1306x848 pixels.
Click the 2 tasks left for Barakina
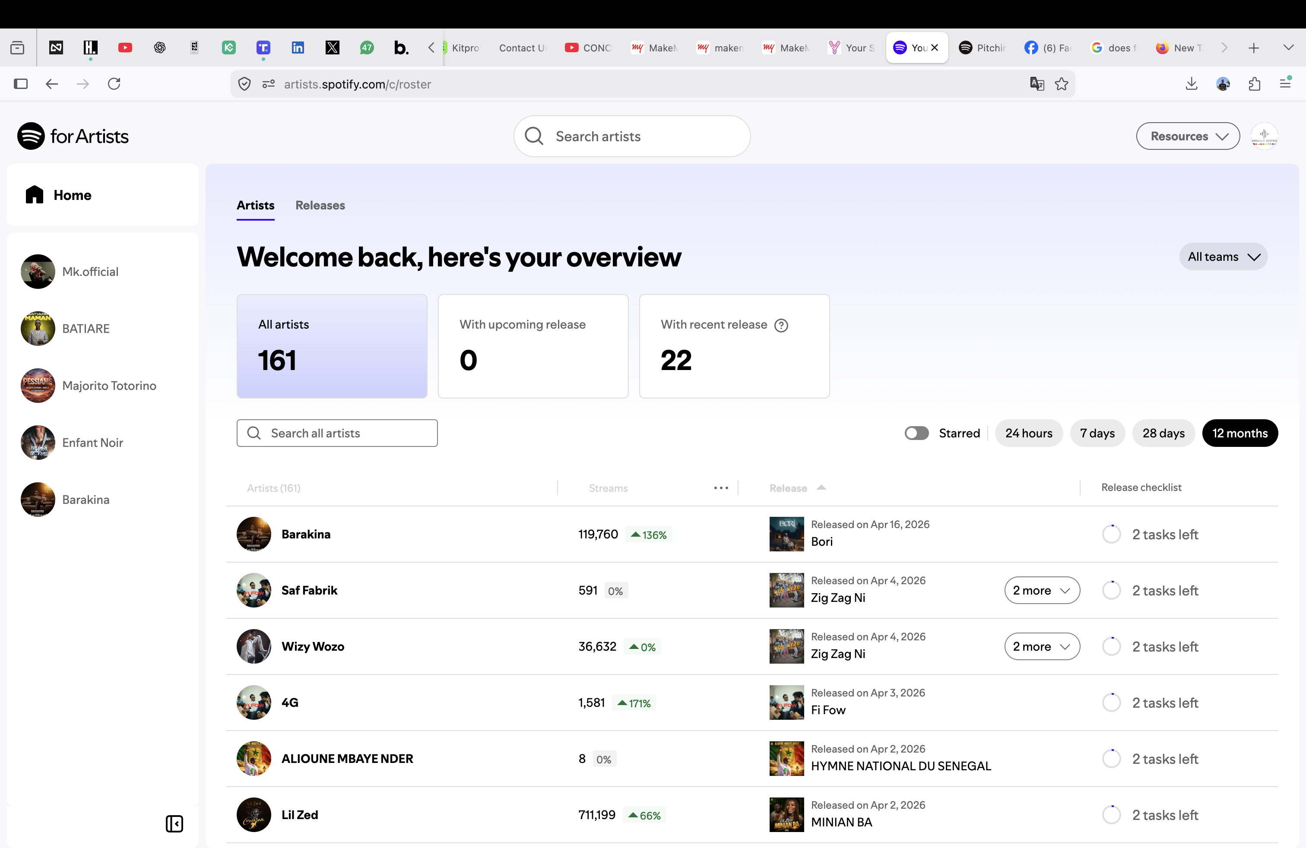pyautogui.click(x=1165, y=534)
